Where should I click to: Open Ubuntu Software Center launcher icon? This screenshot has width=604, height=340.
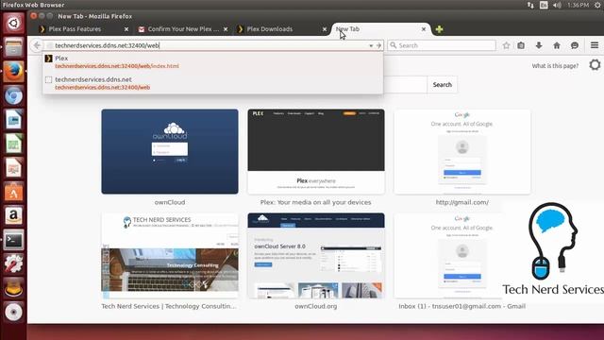pos(13,192)
